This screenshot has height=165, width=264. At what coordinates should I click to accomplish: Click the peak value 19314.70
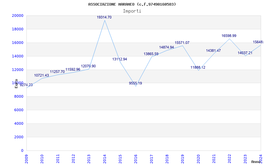tap(104, 17)
